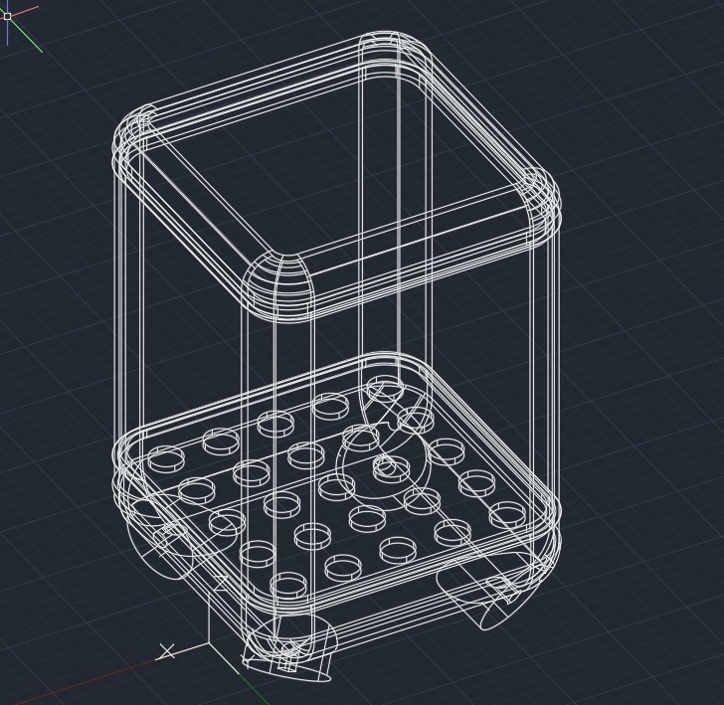Select the front corner foot of the container
The image size is (724, 705).
pos(289,650)
